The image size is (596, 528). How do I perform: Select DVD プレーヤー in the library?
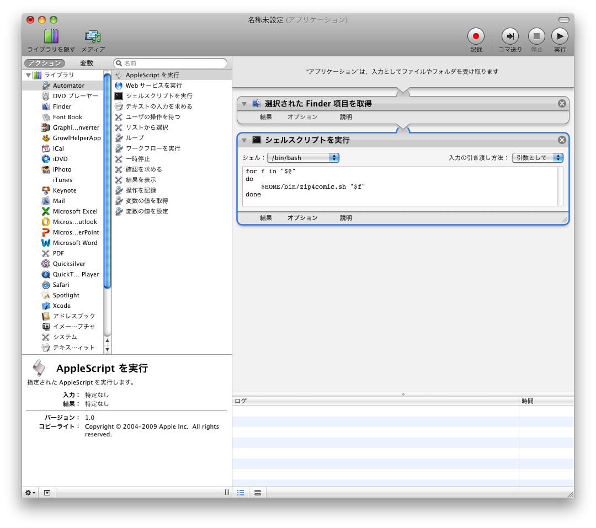pyautogui.click(x=63, y=96)
